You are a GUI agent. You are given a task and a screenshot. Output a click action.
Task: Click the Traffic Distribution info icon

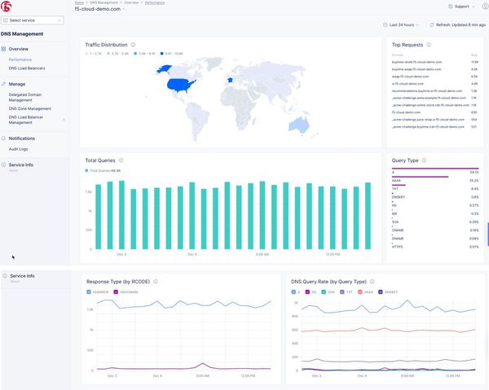(x=133, y=45)
